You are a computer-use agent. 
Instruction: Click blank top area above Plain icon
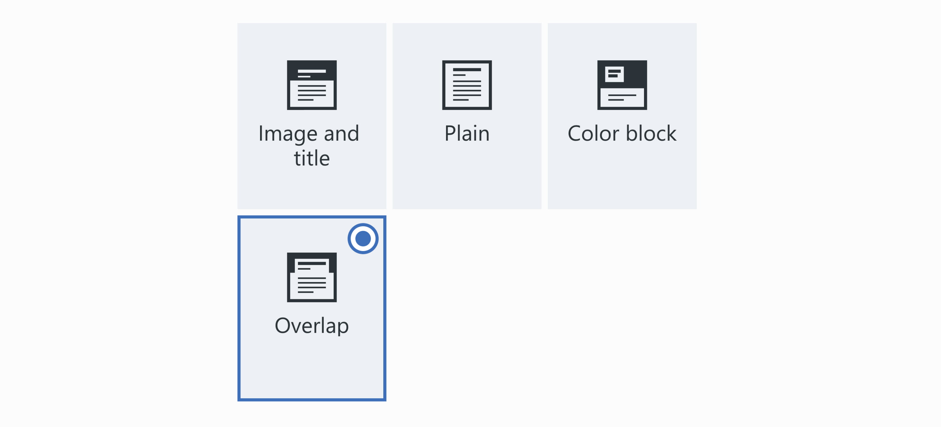(467, 40)
